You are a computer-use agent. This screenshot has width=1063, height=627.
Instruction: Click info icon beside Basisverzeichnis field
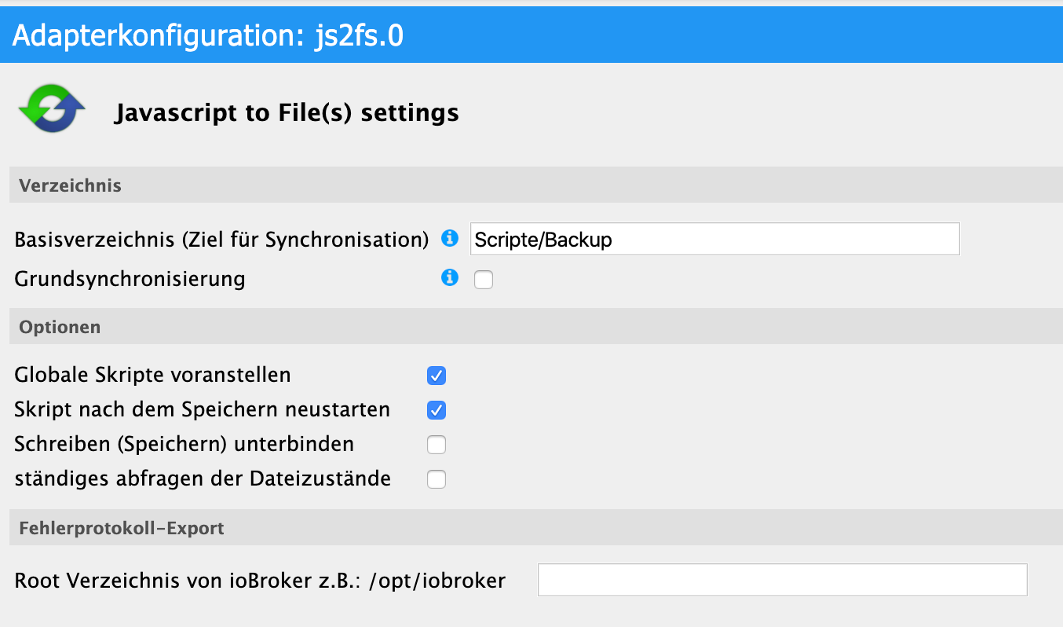click(x=449, y=238)
